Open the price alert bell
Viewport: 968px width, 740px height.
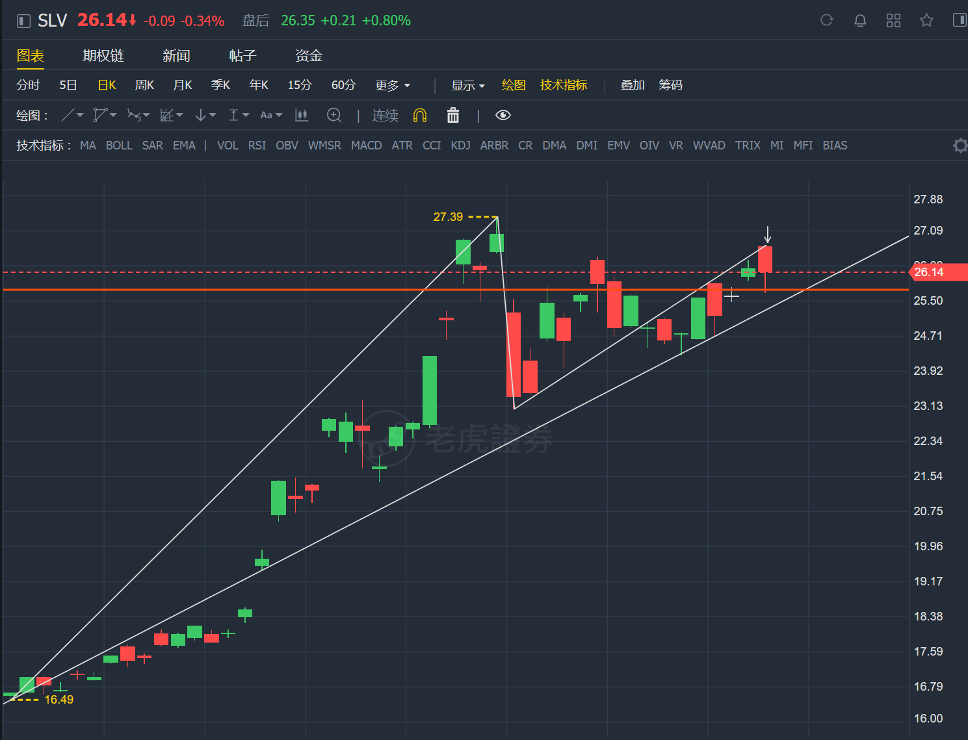pos(859,20)
